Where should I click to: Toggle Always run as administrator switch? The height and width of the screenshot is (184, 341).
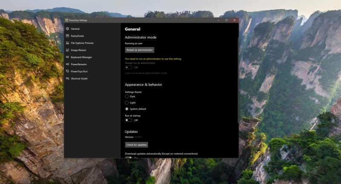click(x=128, y=67)
